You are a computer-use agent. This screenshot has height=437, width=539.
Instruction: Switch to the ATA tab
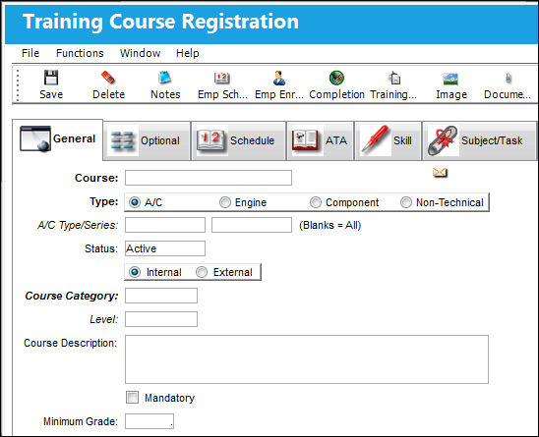tap(320, 140)
